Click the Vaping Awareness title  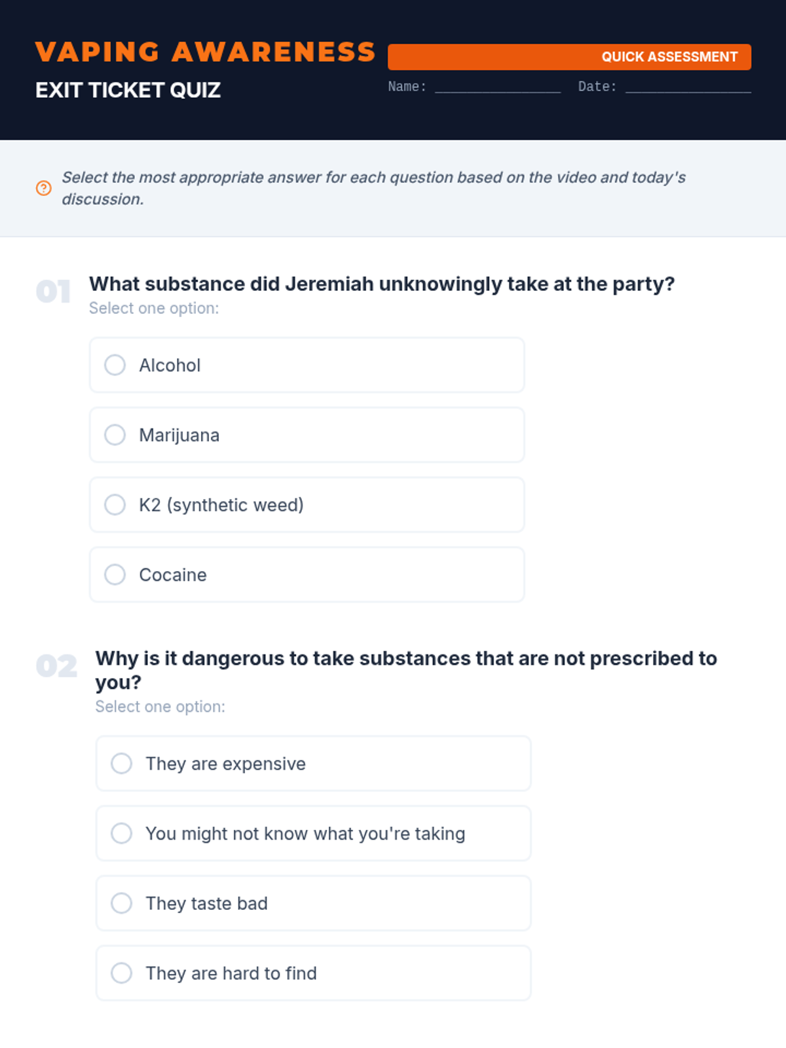pos(205,52)
